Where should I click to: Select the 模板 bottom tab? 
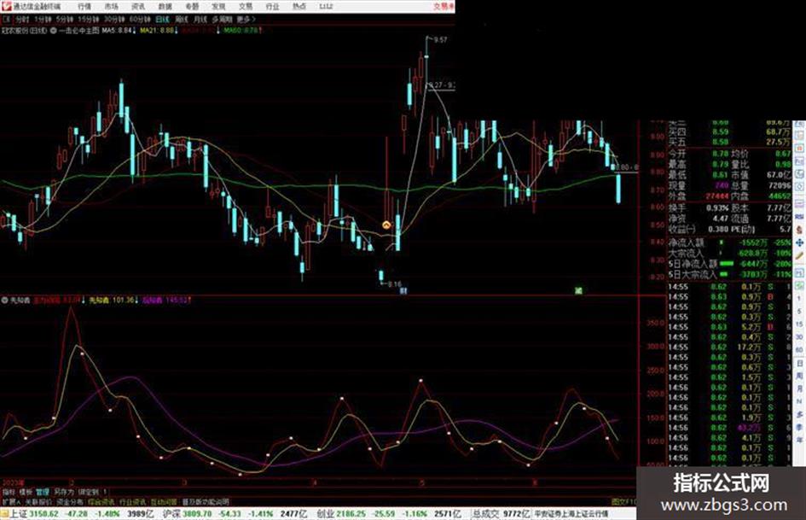[26, 492]
